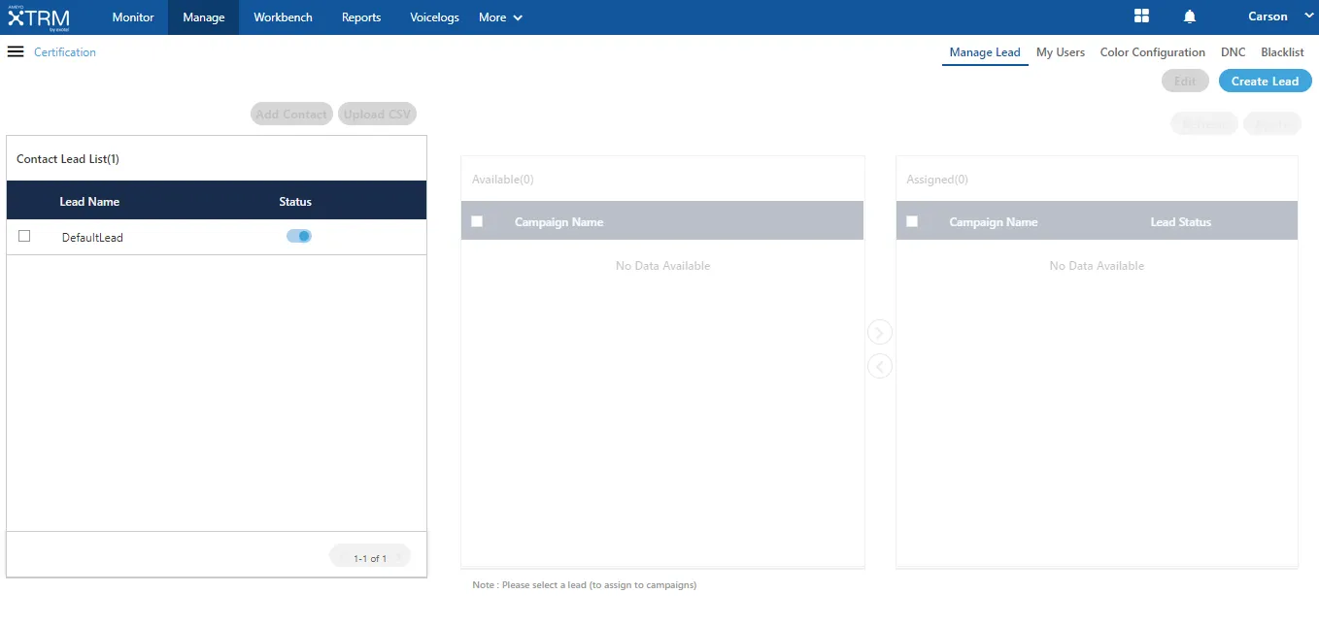
Task: Click the move-left arrow to unassign campaigns
Action: point(879,366)
